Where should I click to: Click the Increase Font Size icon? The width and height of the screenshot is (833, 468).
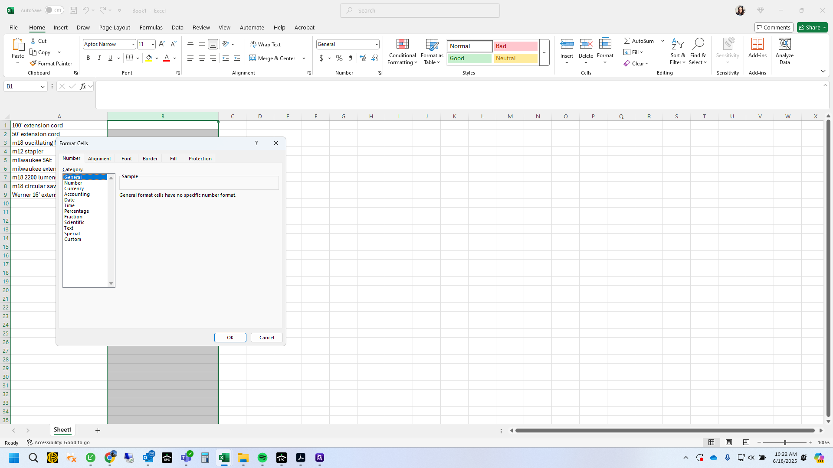162,44
